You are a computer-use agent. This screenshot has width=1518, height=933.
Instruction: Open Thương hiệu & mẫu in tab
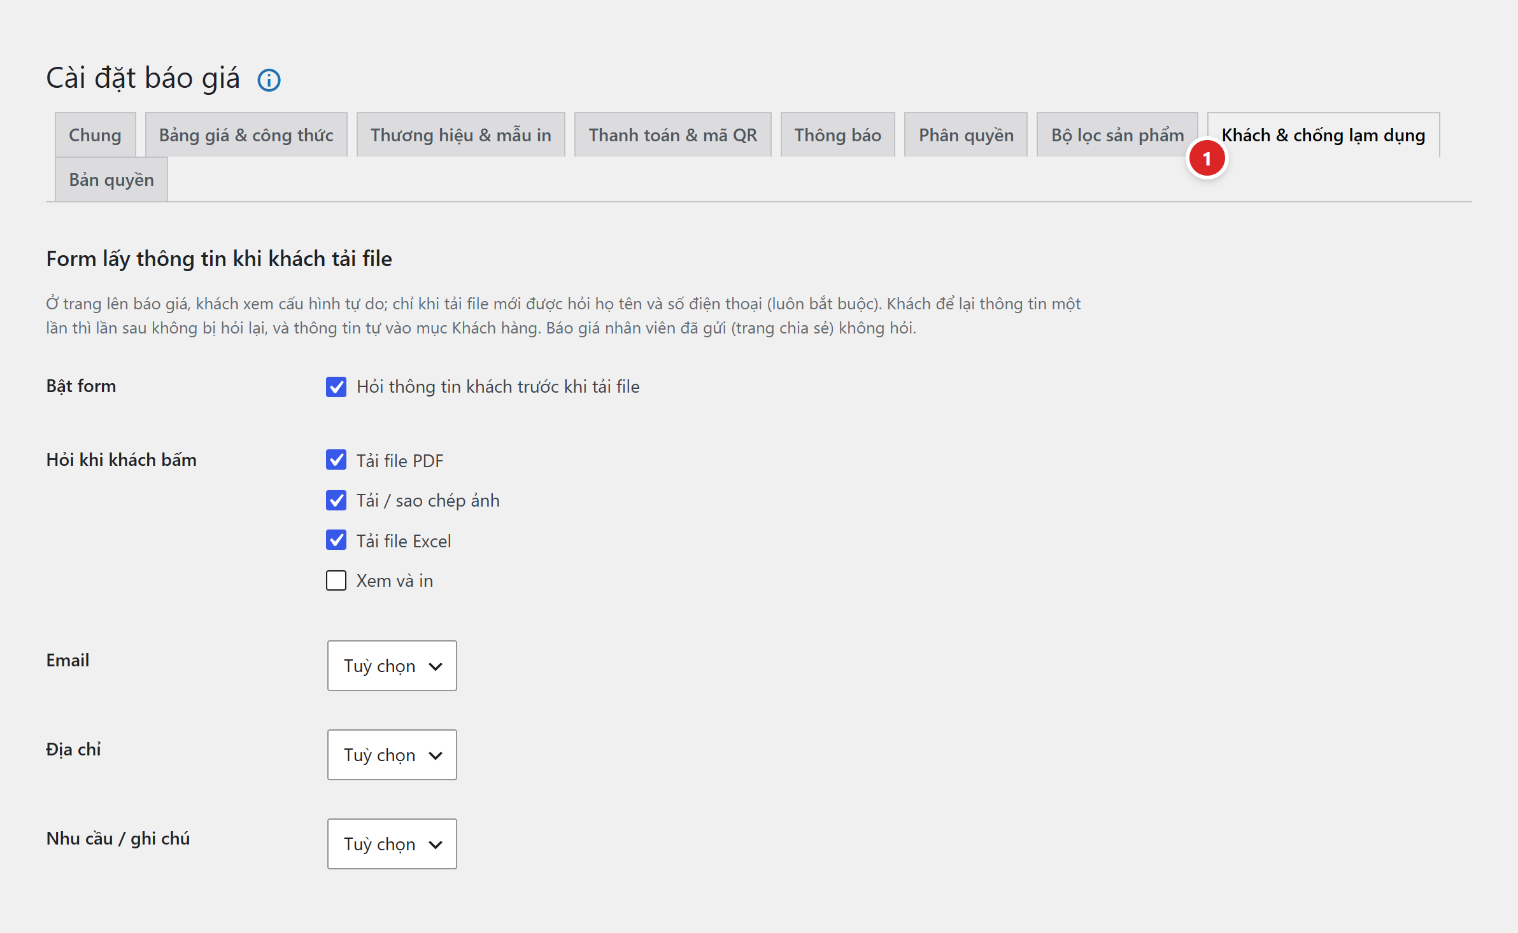point(460,135)
